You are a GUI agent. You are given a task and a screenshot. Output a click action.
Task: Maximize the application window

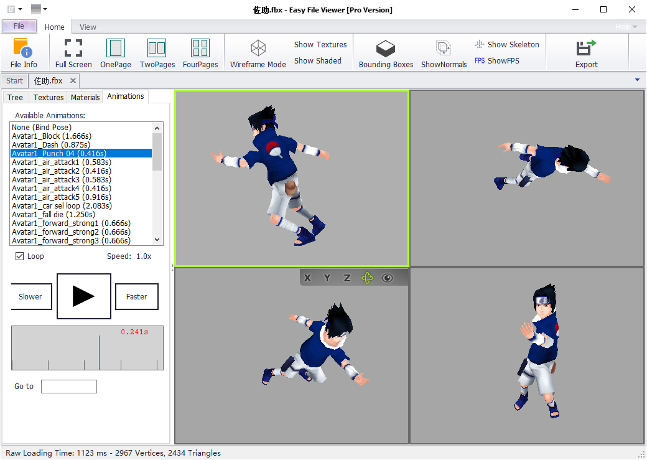(x=603, y=9)
